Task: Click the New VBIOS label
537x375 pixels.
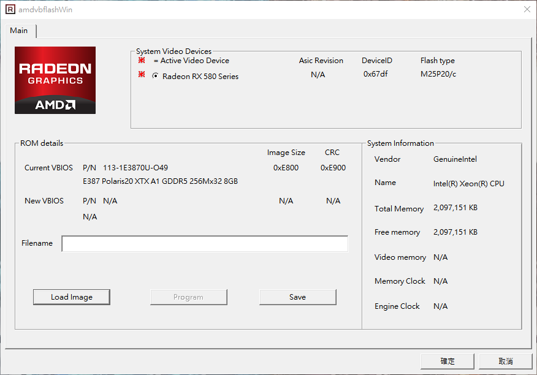Action: pyautogui.click(x=44, y=201)
